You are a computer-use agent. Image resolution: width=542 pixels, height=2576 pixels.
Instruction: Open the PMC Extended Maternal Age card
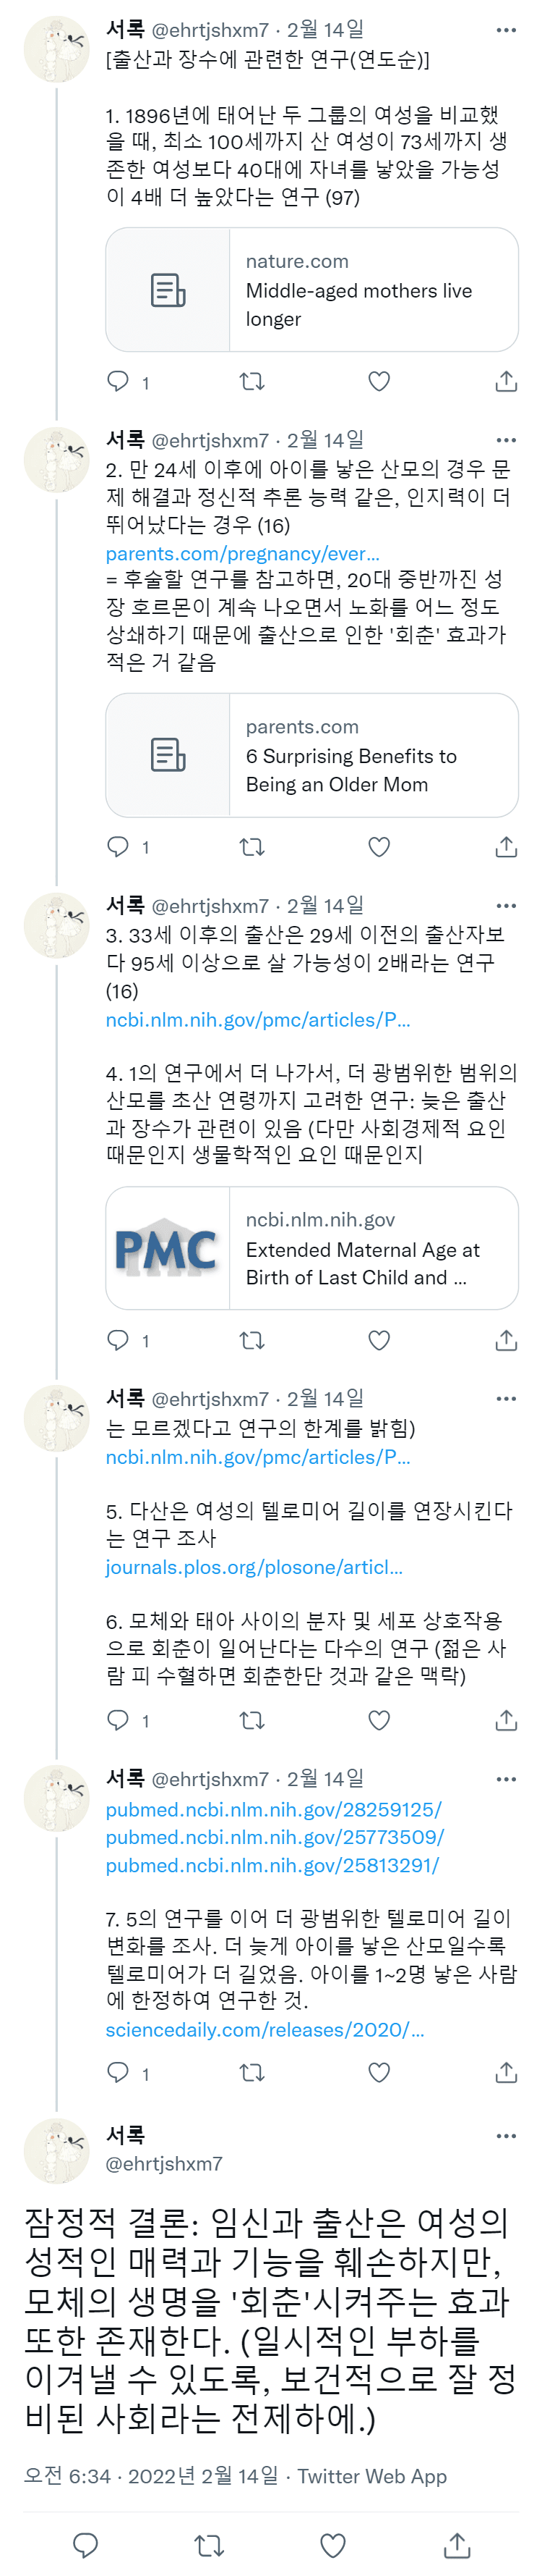pyautogui.click(x=311, y=1248)
